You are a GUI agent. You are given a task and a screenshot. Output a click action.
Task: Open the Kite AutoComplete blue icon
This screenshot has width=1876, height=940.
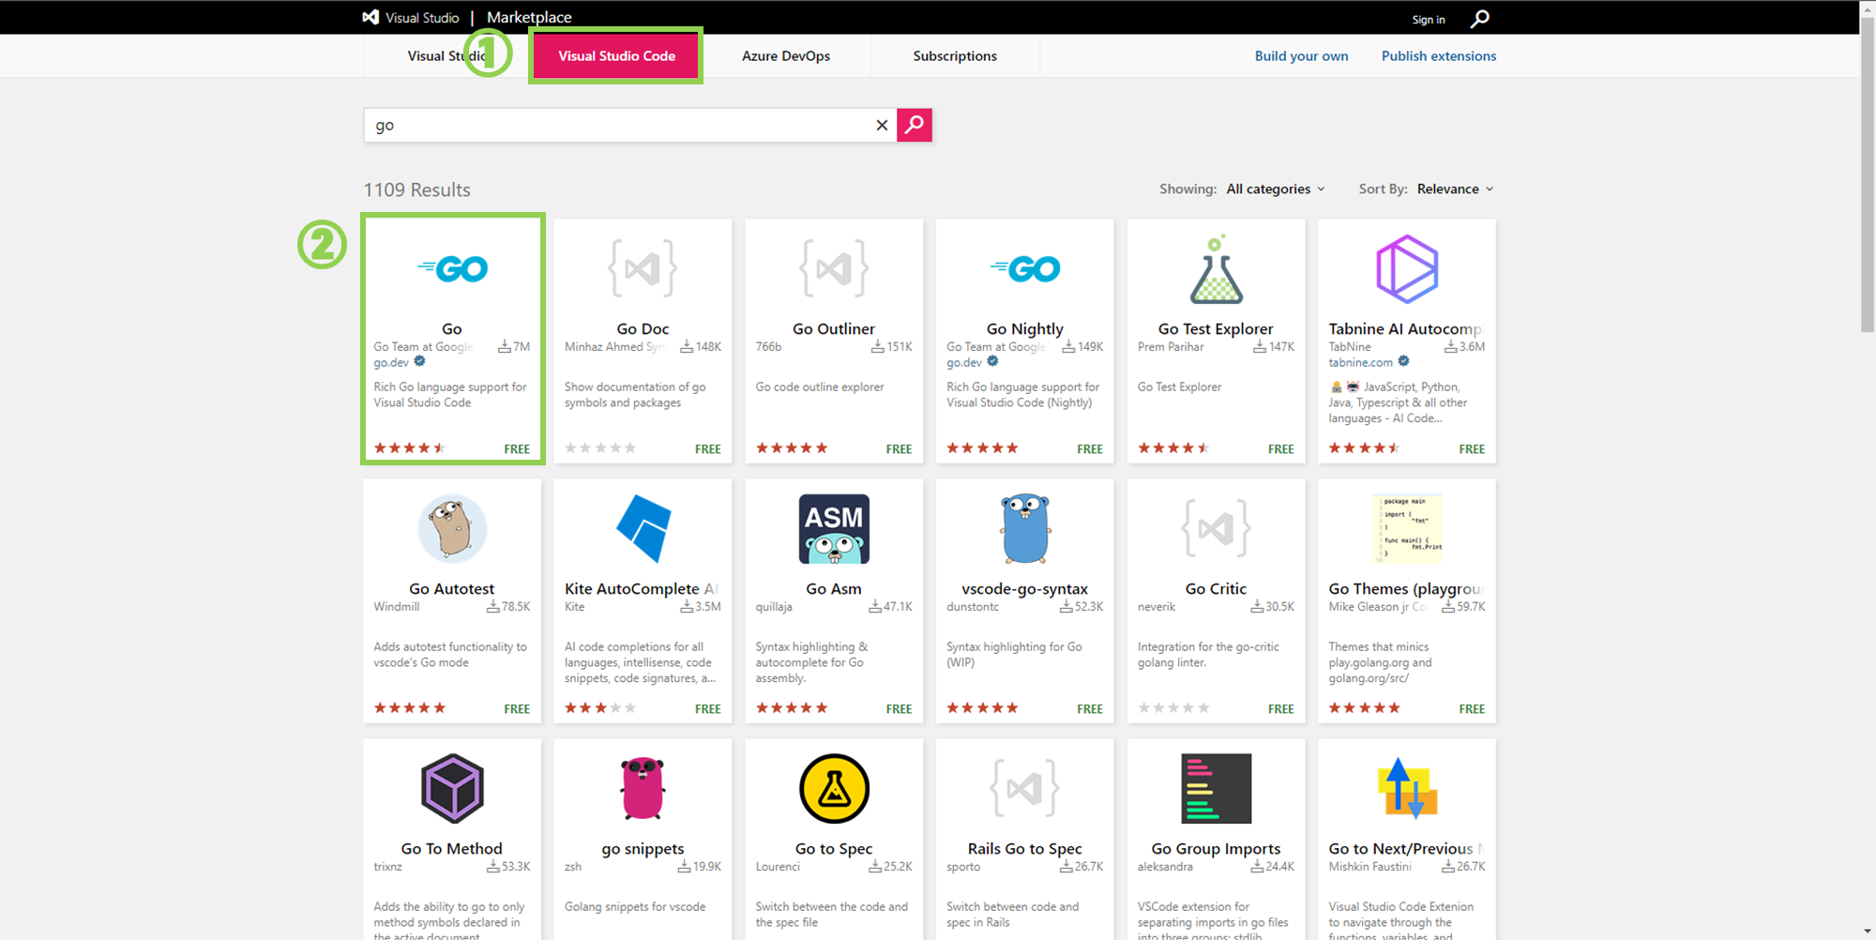pyautogui.click(x=643, y=528)
